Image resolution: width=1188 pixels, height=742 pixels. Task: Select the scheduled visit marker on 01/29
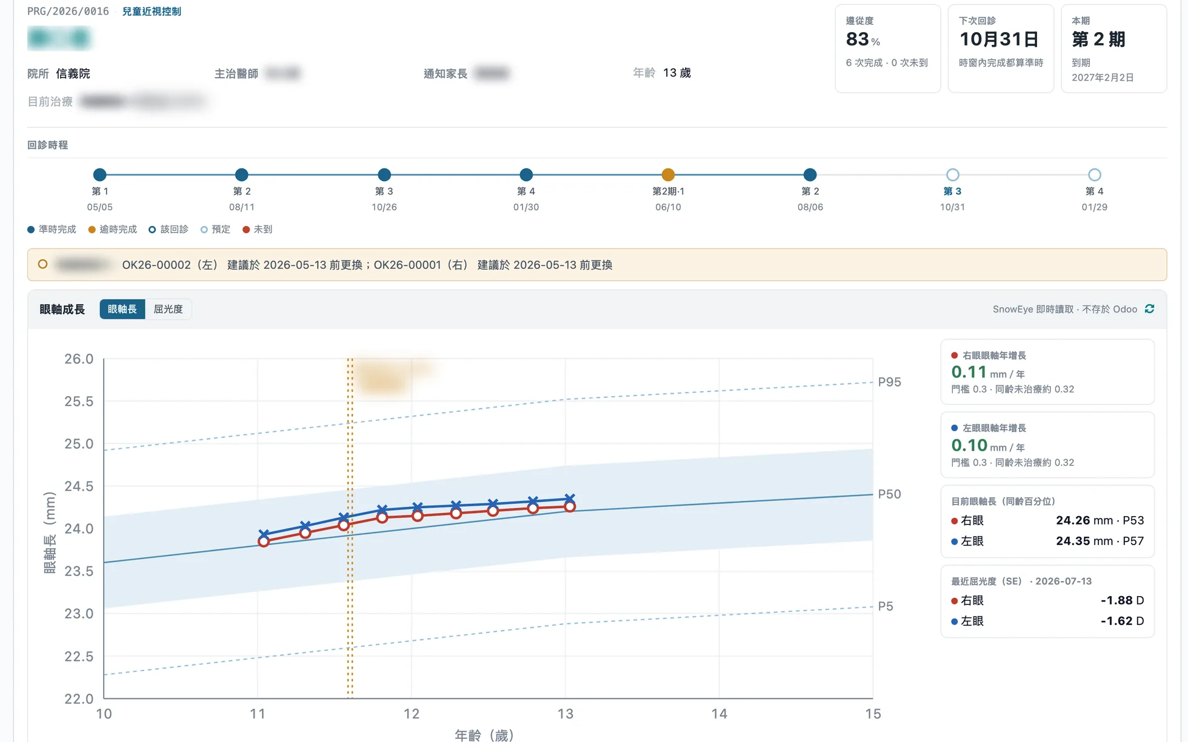click(1094, 175)
